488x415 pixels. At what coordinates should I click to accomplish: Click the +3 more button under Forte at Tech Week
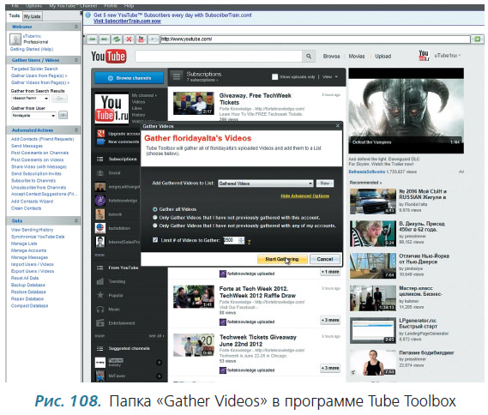(x=330, y=320)
